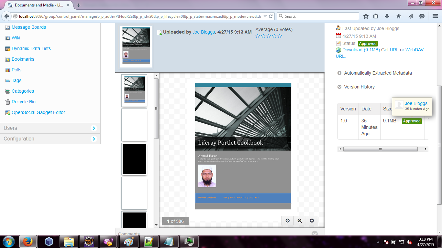
Task: Open Message Boards in the sidebar
Action: 29,27
